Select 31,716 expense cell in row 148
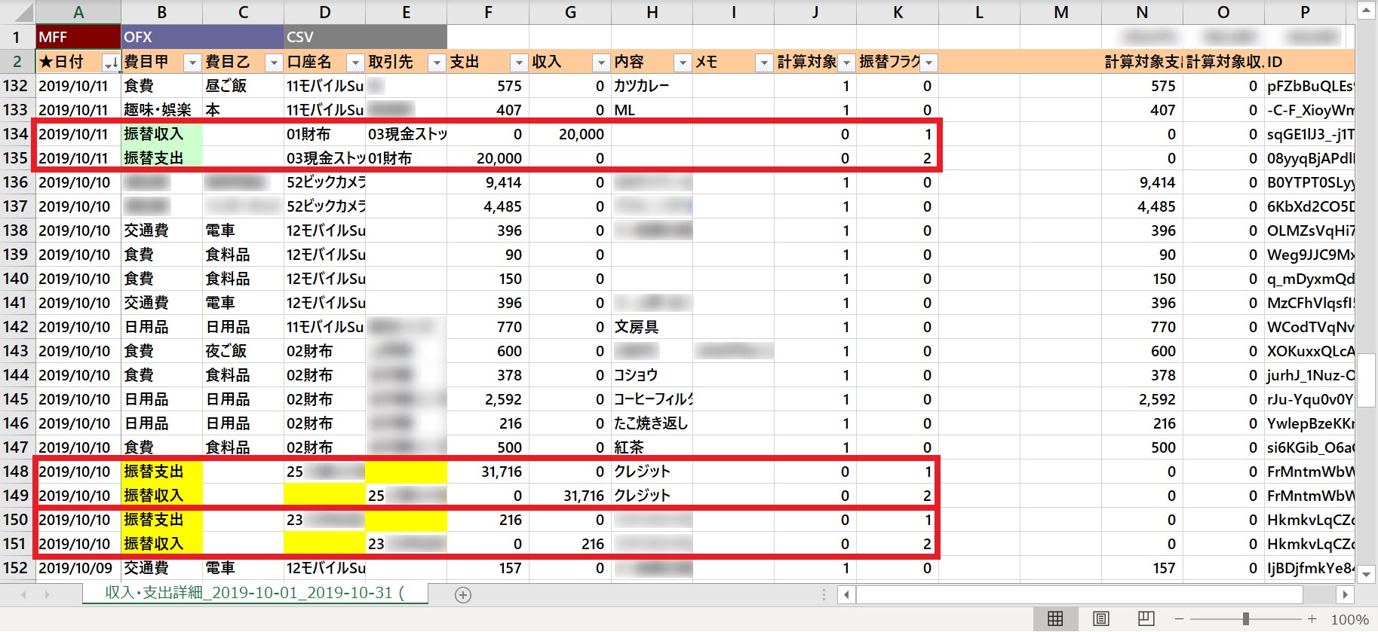This screenshot has width=1378, height=632. pyautogui.click(x=488, y=472)
